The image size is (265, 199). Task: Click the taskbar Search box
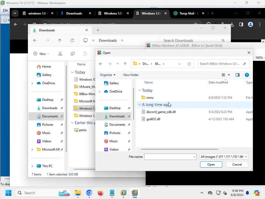point(43,193)
